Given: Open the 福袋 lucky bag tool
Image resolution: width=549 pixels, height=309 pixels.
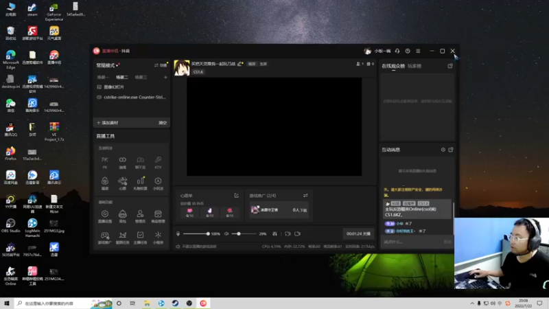Looking at the screenshot, I should click(105, 183).
